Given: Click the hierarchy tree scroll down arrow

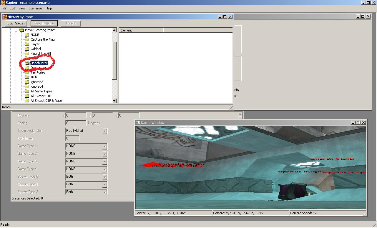Looking at the screenshot, I should tap(114, 101).
